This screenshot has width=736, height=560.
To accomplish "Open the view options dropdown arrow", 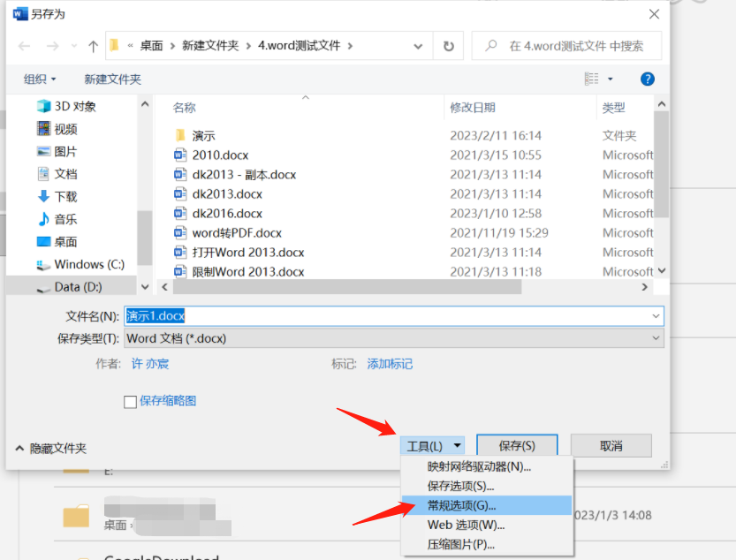I will [611, 79].
